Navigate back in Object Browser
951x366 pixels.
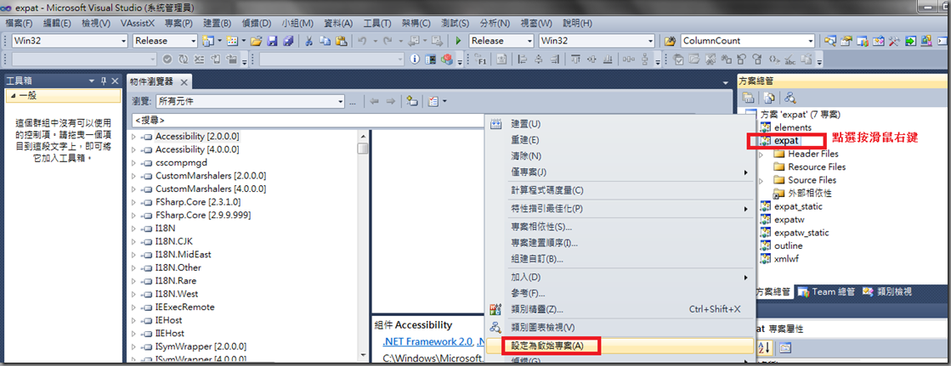click(375, 101)
